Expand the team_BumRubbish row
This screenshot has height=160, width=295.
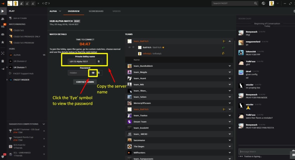click(x=230, y=66)
